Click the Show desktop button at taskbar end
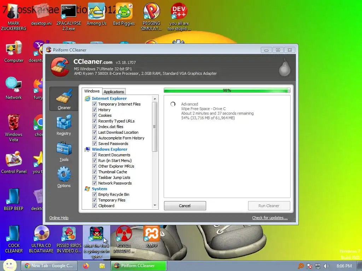 pos(360,266)
